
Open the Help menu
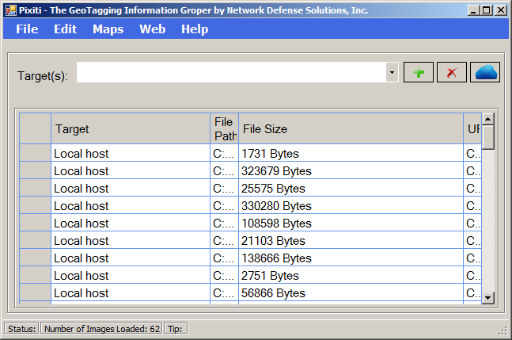pyautogui.click(x=194, y=29)
